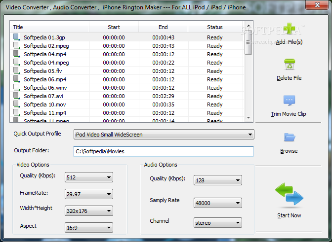This screenshot has width=332, height=242.
Task: Click file icon beside Softpedia 11.mp4
Action: pyautogui.click(x=16, y=112)
